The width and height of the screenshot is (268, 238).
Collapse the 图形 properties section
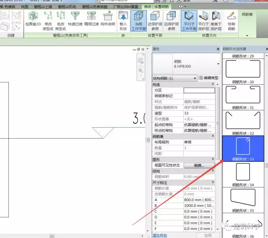213,159
